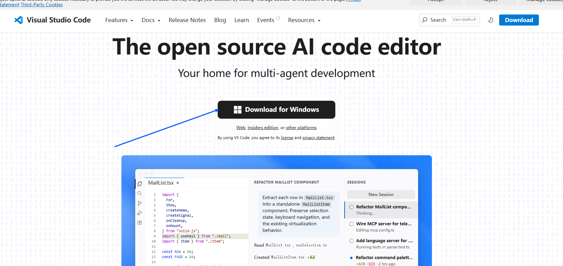Click the code line "createMemo,"
The height and width of the screenshot is (266, 563).
pyautogui.click(x=177, y=210)
